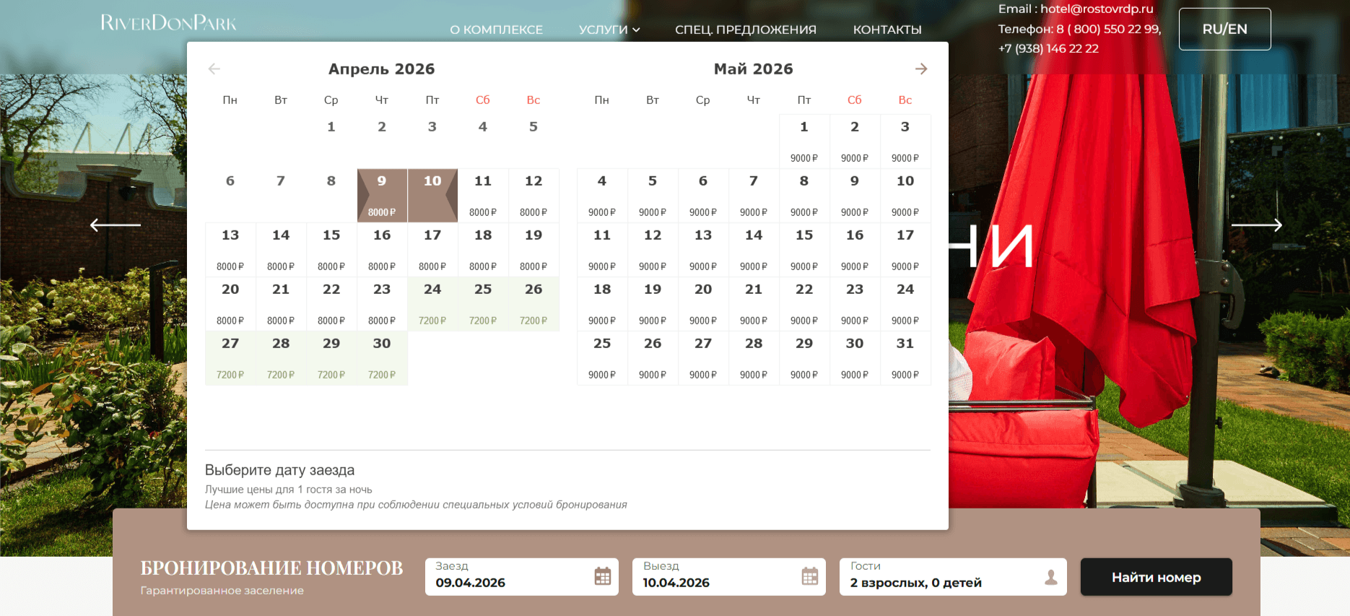Click the guests person icon
Image resolution: width=1350 pixels, height=616 pixels.
click(x=1051, y=577)
